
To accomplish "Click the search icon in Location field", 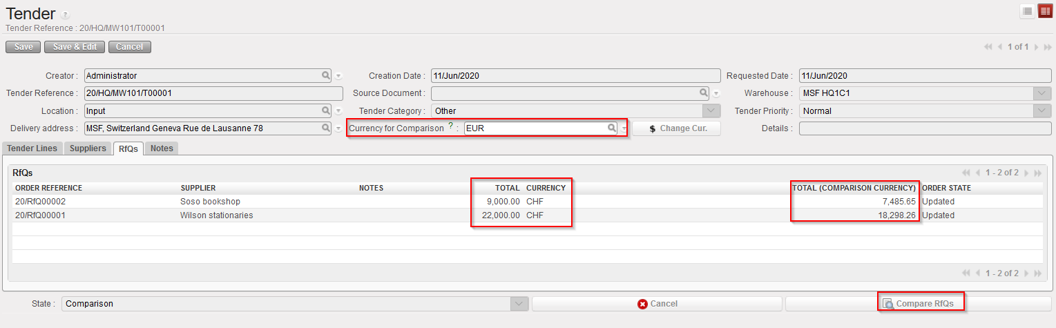I will [x=325, y=110].
